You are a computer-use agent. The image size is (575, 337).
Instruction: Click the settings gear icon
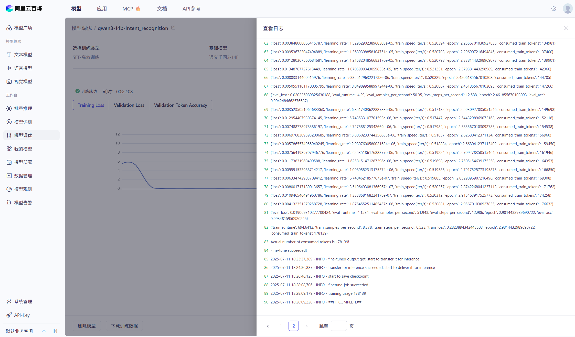tap(553, 9)
